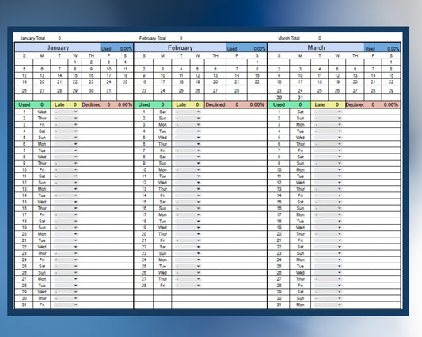Viewport: 422px width, 337px height.
Task: Select date 1 in January mini calendar grid
Action: (x=75, y=62)
